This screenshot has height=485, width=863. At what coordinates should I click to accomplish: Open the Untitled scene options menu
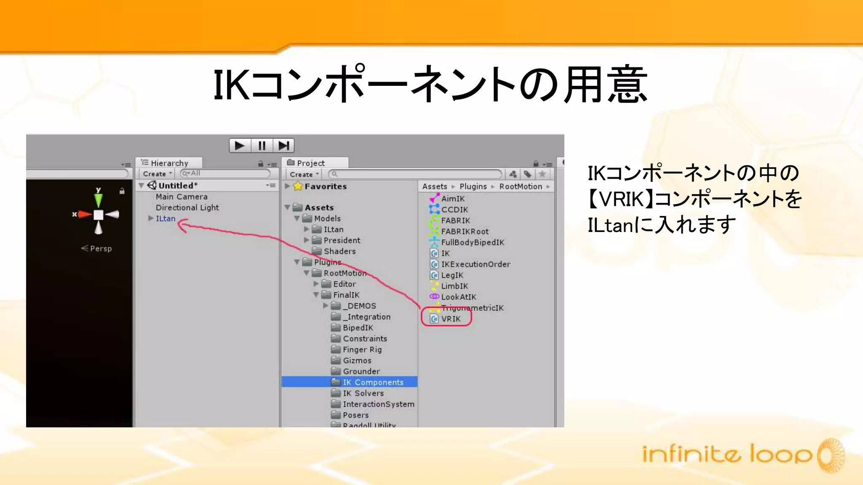click(x=271, y=185)
